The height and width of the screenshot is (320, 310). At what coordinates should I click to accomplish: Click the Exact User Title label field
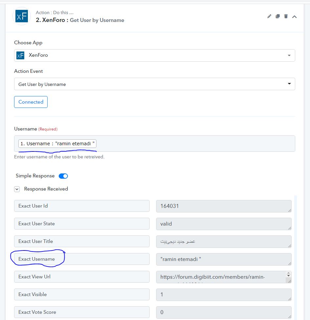[x=82, y=241]
